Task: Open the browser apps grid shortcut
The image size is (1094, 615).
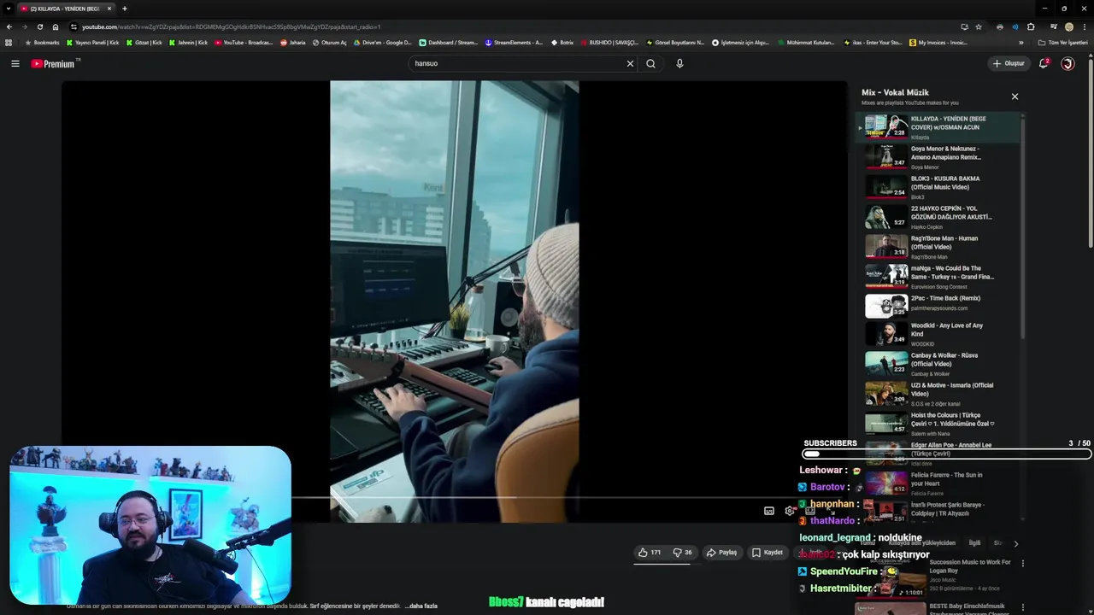Action: [9, 43]
